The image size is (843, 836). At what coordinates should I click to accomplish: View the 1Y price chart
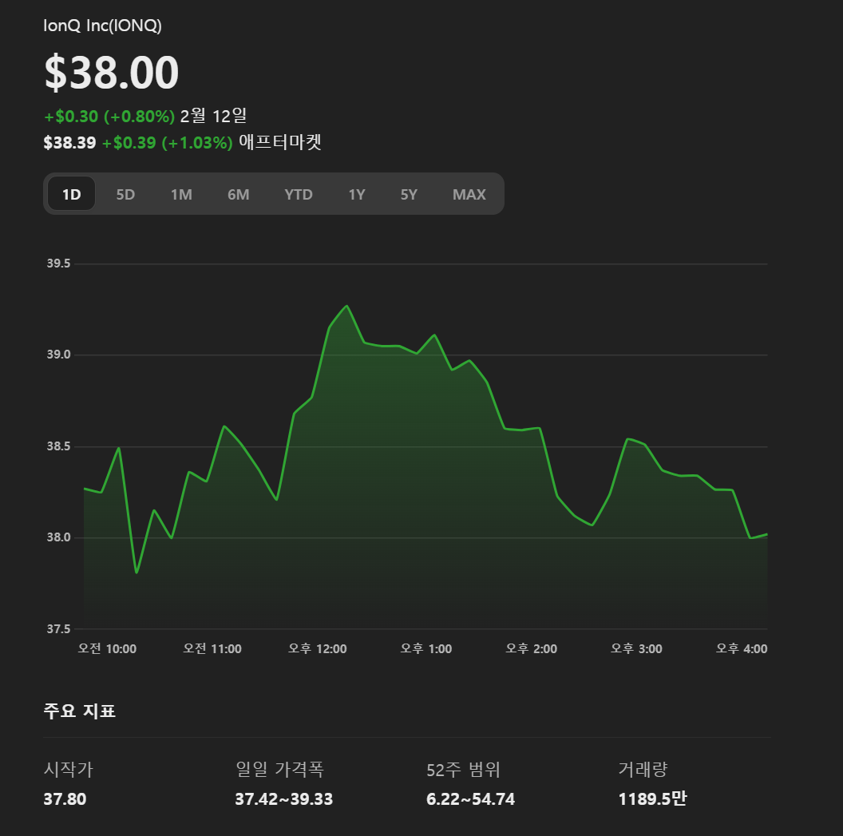click(357, 194)
